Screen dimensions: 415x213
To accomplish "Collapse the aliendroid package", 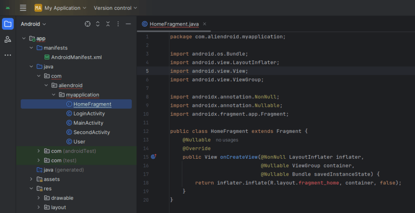I will pyautogui.click(x=46, y=85).
